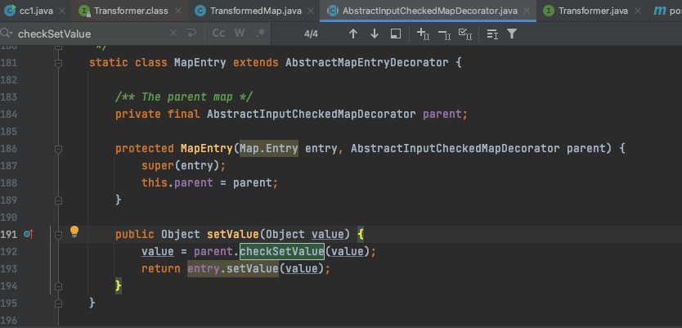Click the MapEntry class name, line 181
Viewport: 682px width, 328px height.
[x=200, y=63]
